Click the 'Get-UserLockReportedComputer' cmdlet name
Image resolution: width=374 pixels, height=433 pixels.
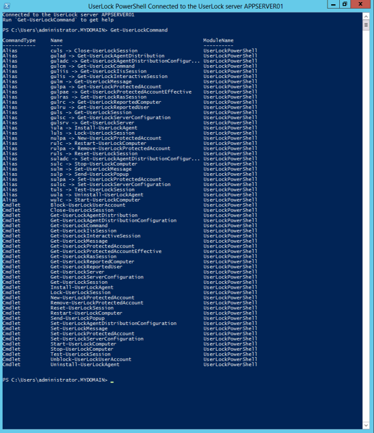coord(92,262)
